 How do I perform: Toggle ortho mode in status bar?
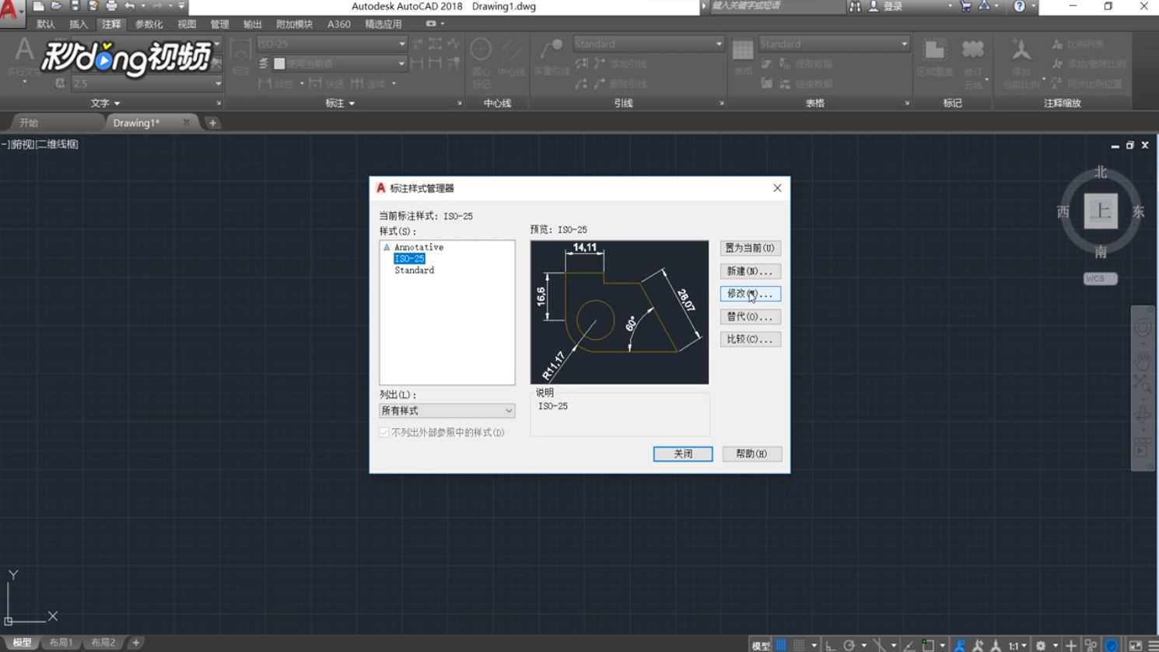coord(830,645)
